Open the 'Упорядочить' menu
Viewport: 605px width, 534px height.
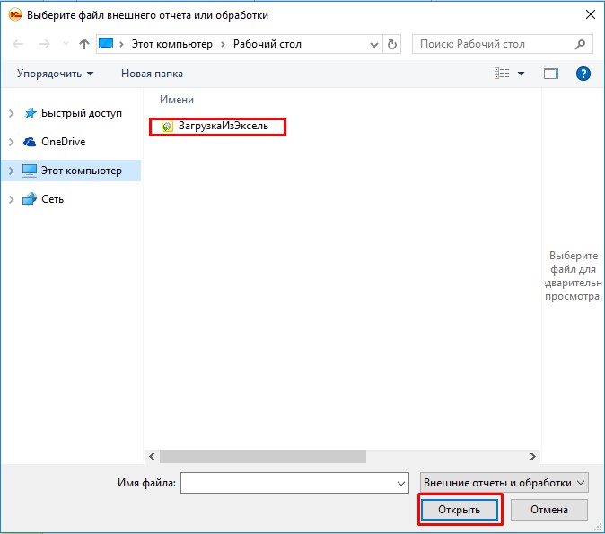pyautogui.click(x=55, y=74)
